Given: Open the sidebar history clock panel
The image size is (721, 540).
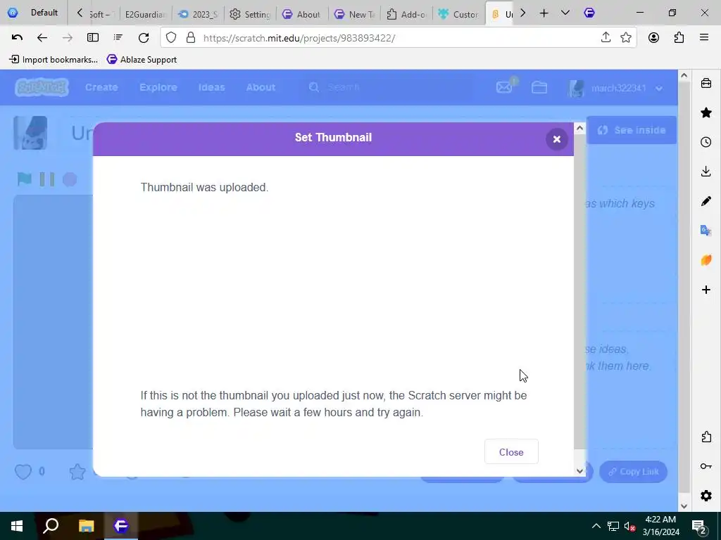Looking at the screenshot, I should pos(706,142).
